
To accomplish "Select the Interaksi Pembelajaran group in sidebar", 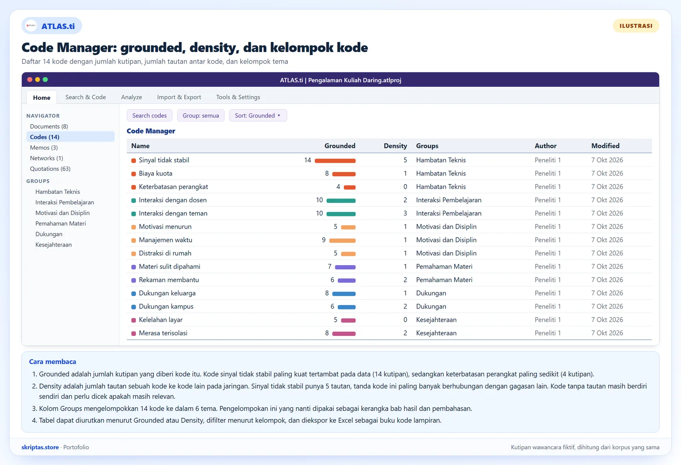I will pos(65,202).
